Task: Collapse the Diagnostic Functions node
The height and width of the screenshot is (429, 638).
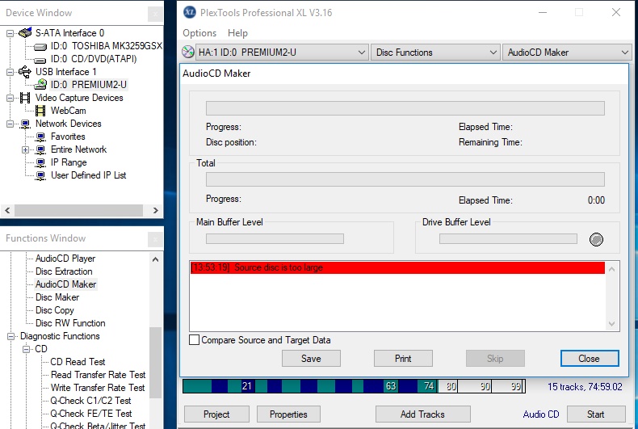Action: point(11,336)
